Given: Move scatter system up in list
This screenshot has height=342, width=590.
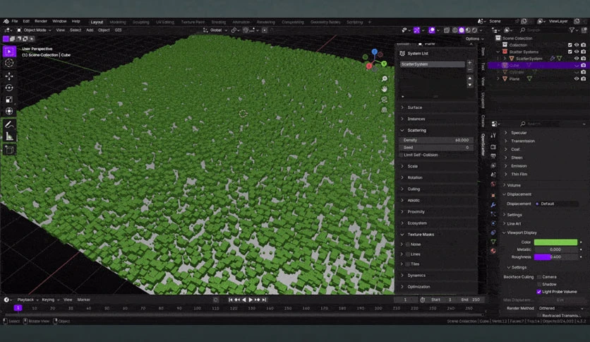Looking at the screenshot, I should 469,78.
